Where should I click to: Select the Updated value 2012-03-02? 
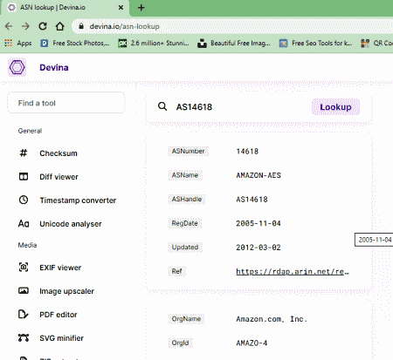click(x=259, y=248)
